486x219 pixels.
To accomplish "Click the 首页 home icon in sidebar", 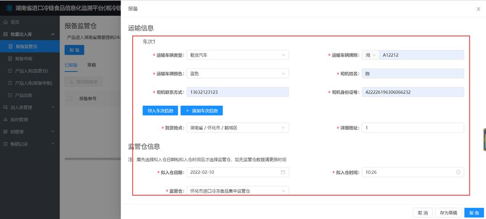I will click(x=6, y=22).
